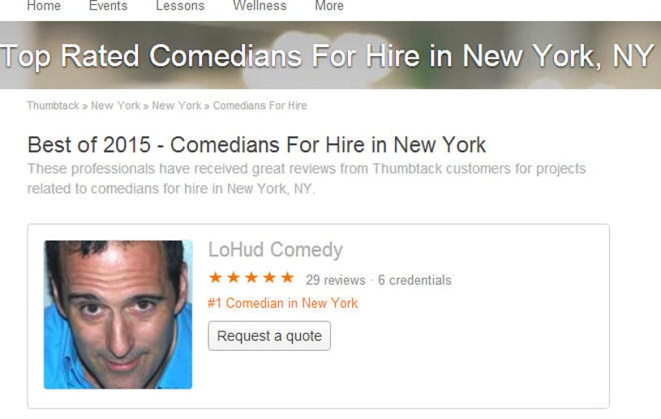Click the New York breadcrumb right after Thumbtack
The width and height of the screenshot is (661, 419).
point(115,106)
